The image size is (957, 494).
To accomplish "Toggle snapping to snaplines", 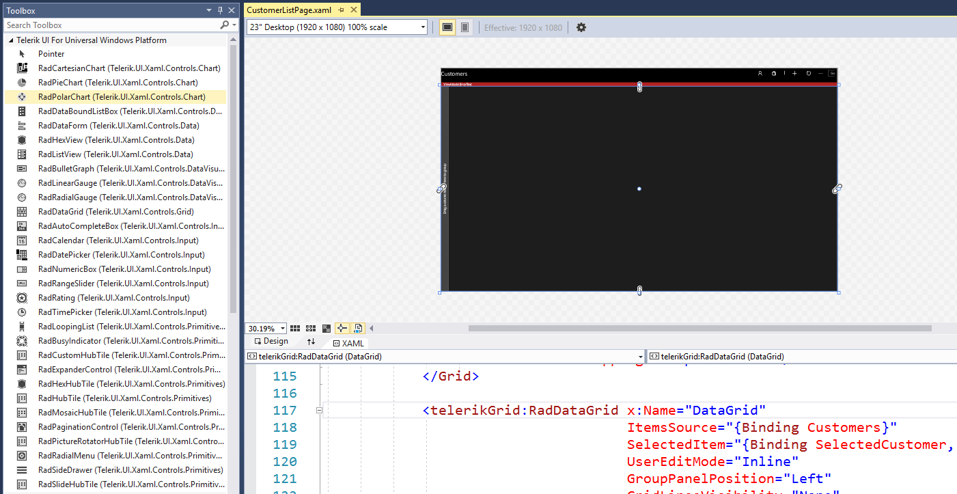I will pyautogui.click(x=342, y=329).
